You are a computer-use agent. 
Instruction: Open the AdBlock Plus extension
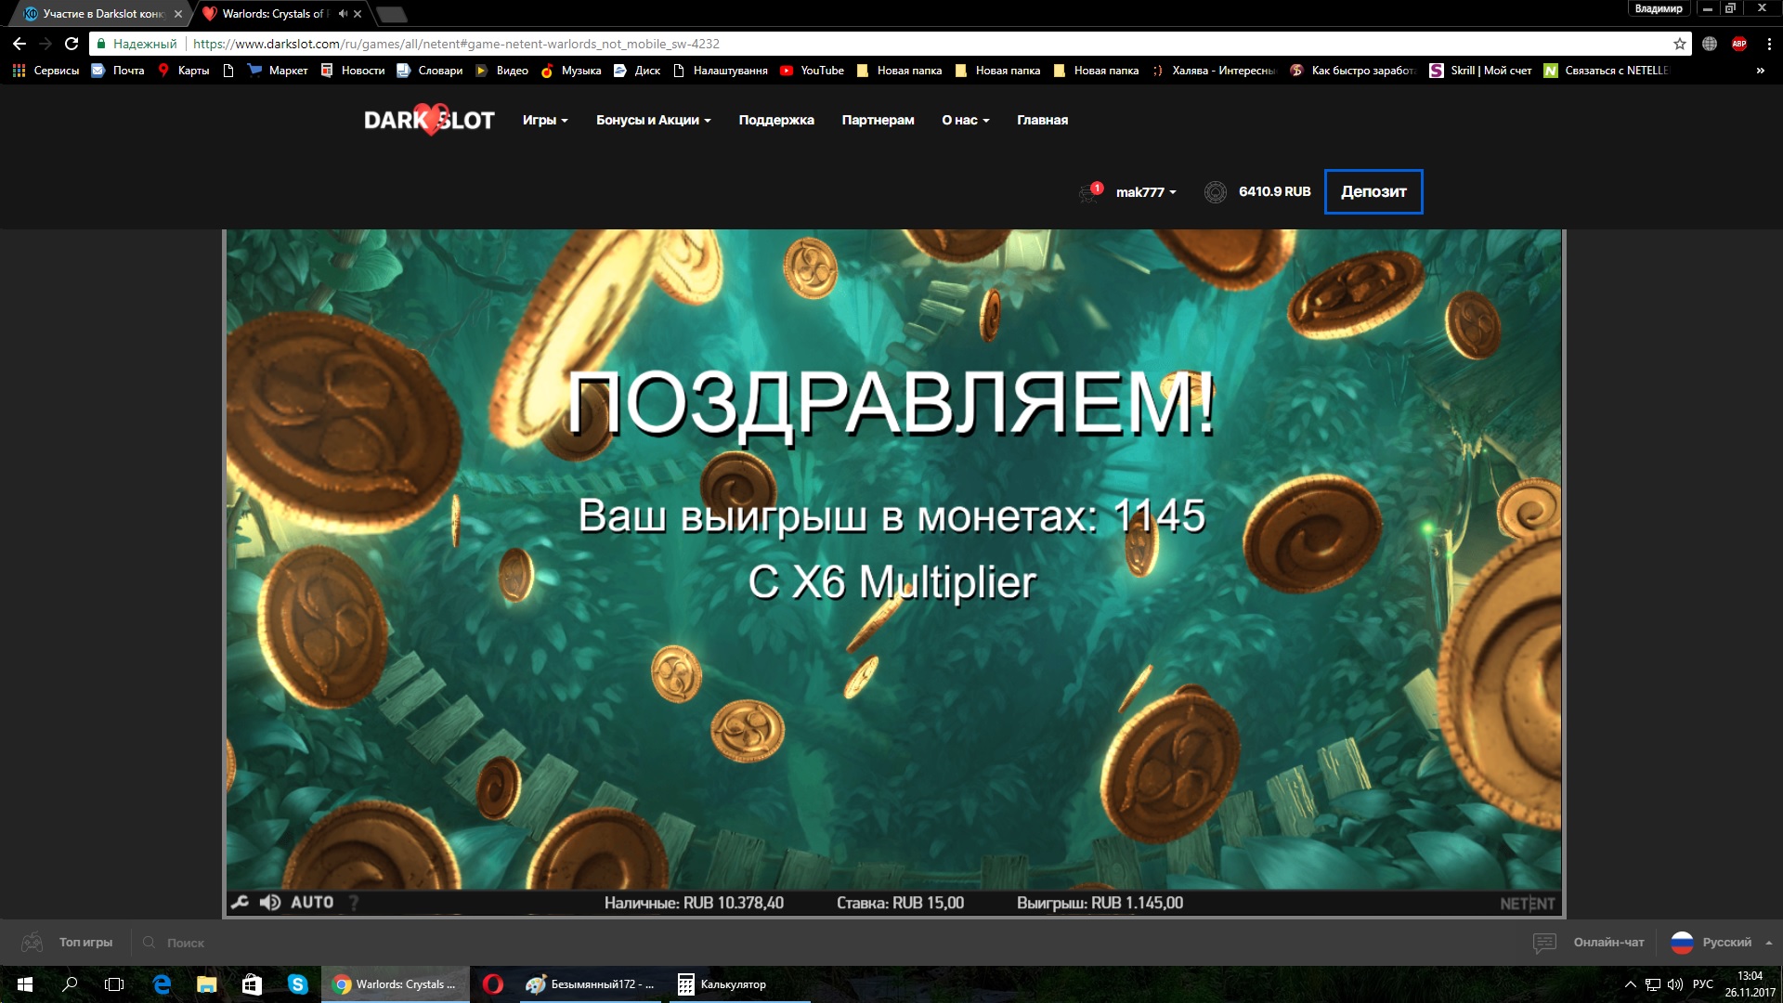pos(1739,44)
